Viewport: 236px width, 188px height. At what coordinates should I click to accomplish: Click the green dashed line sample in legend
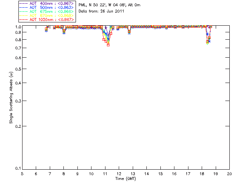(x=24, y=12)
